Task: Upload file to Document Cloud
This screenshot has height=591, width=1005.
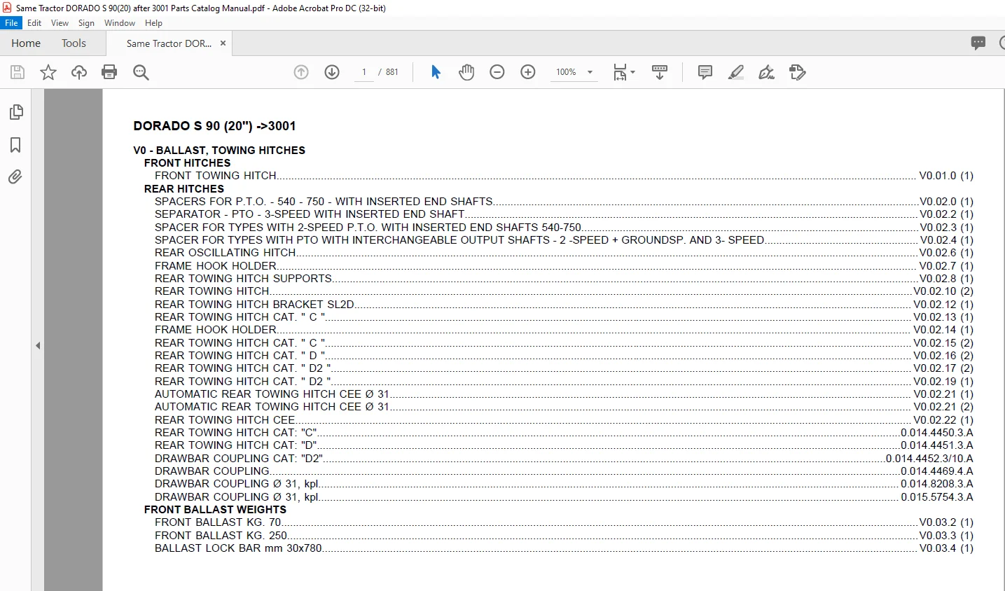Action: 79,72
